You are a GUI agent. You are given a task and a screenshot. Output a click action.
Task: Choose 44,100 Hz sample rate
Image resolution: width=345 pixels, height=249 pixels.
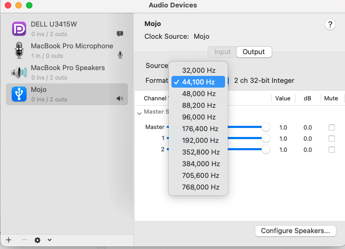coord(198,82)
